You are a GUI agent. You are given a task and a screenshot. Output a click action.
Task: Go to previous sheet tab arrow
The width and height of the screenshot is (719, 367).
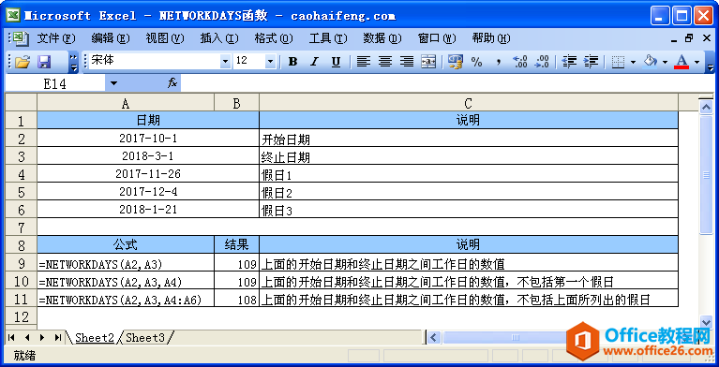click(26, 338)
